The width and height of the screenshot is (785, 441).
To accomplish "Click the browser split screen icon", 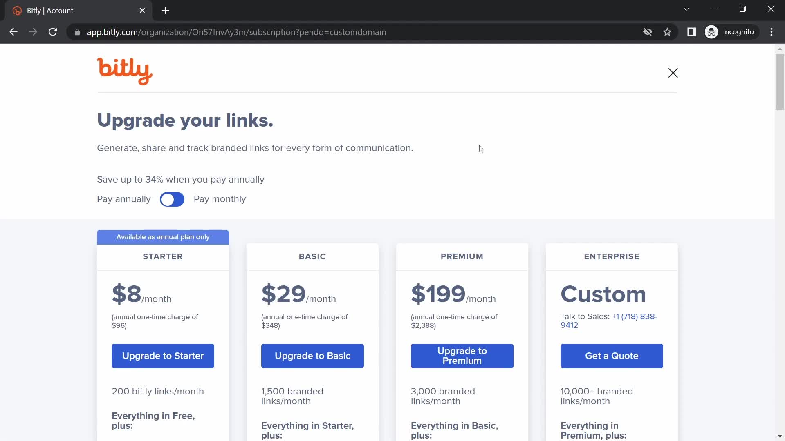I will tap(692, 32).
